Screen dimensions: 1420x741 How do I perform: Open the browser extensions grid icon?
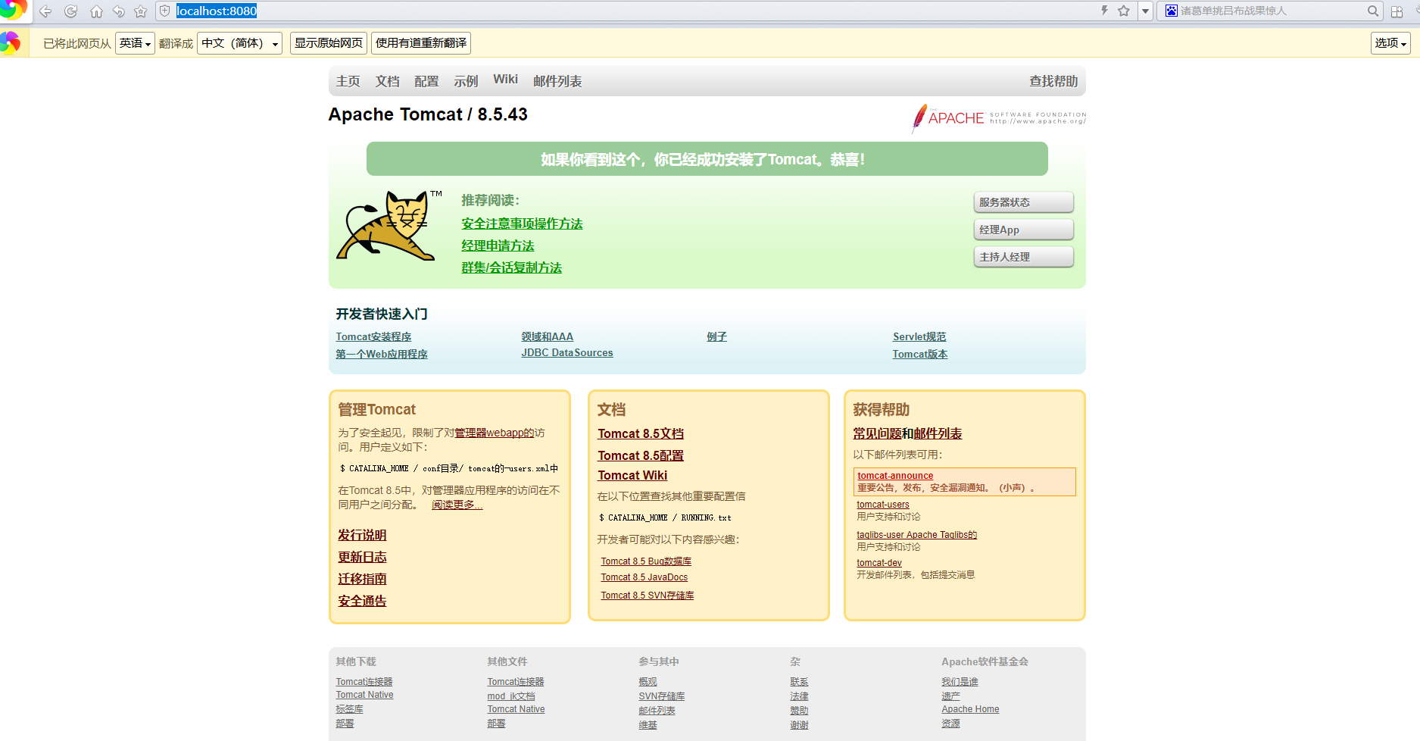(x=1397, y=11)
